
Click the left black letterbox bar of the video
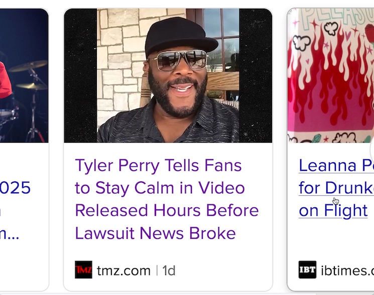pos(80,75)
